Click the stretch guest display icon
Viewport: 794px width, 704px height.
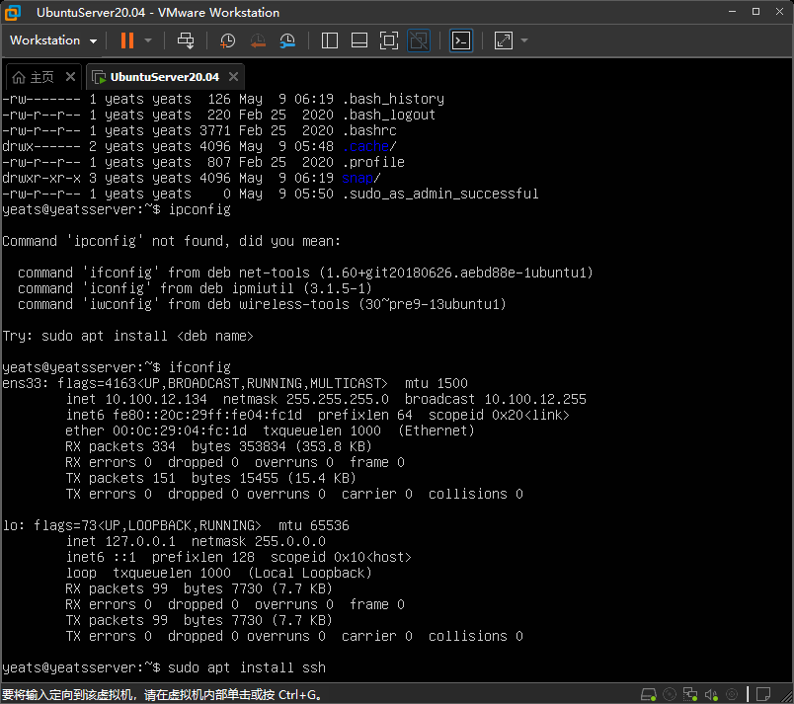click(x=504, y=40)
